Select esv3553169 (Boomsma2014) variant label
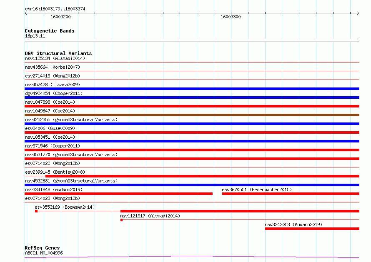371x262 pixels. 65,207
